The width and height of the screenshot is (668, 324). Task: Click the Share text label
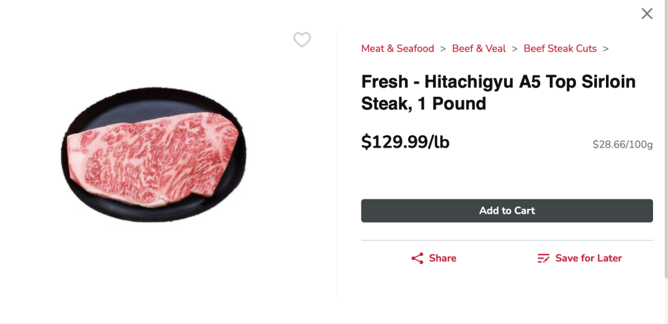(442, 258)
